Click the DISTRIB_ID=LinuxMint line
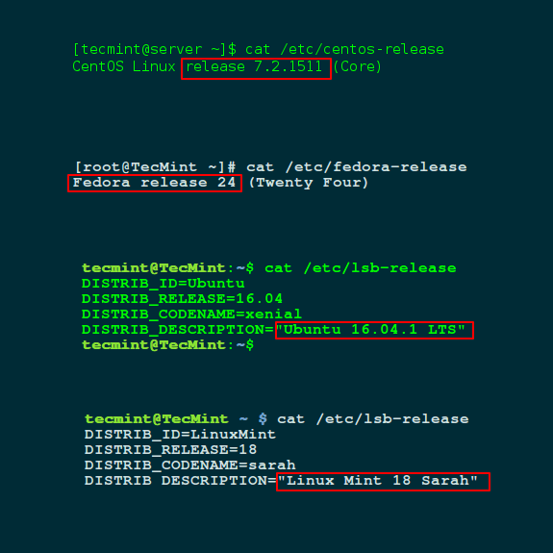This screenshot has width=553, height=553. click(x=180, y=434)
